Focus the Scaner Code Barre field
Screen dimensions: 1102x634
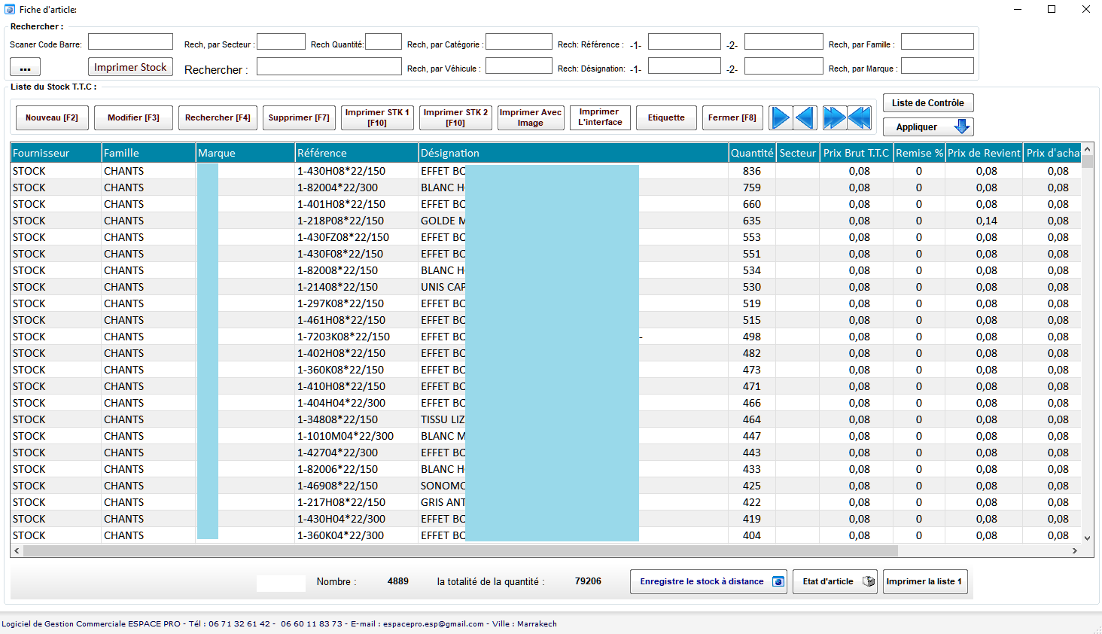pyautogui.click(x=130, y=41)
